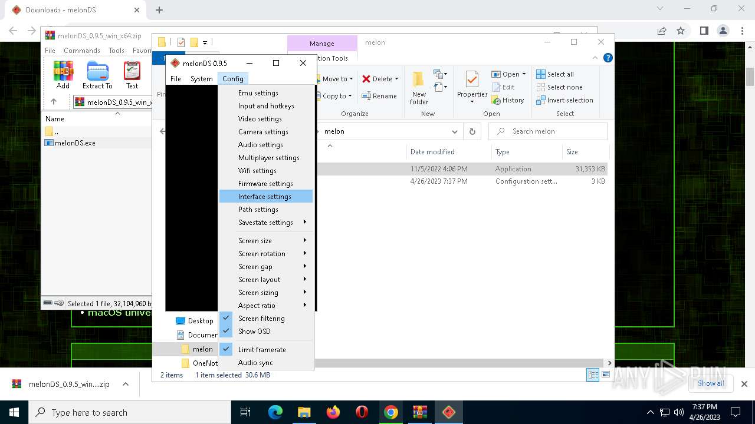
Task: Expand Screen layout submenu
Action: click(266, 280)
